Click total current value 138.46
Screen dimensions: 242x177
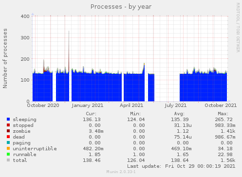92,160
